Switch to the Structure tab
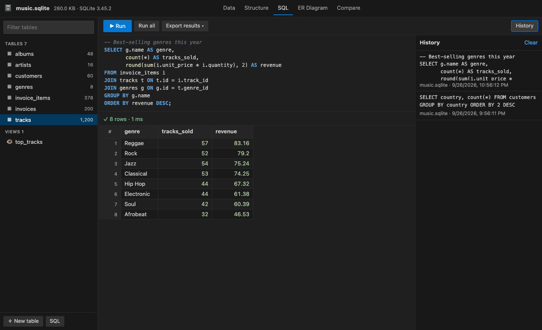The width and height of the screenshot is (542, 330). click(x=256, y=8)
